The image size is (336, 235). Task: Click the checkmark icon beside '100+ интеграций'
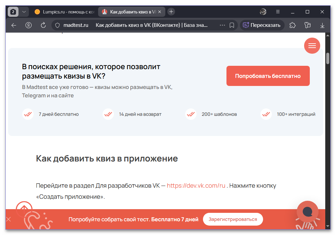coord(266,114)
